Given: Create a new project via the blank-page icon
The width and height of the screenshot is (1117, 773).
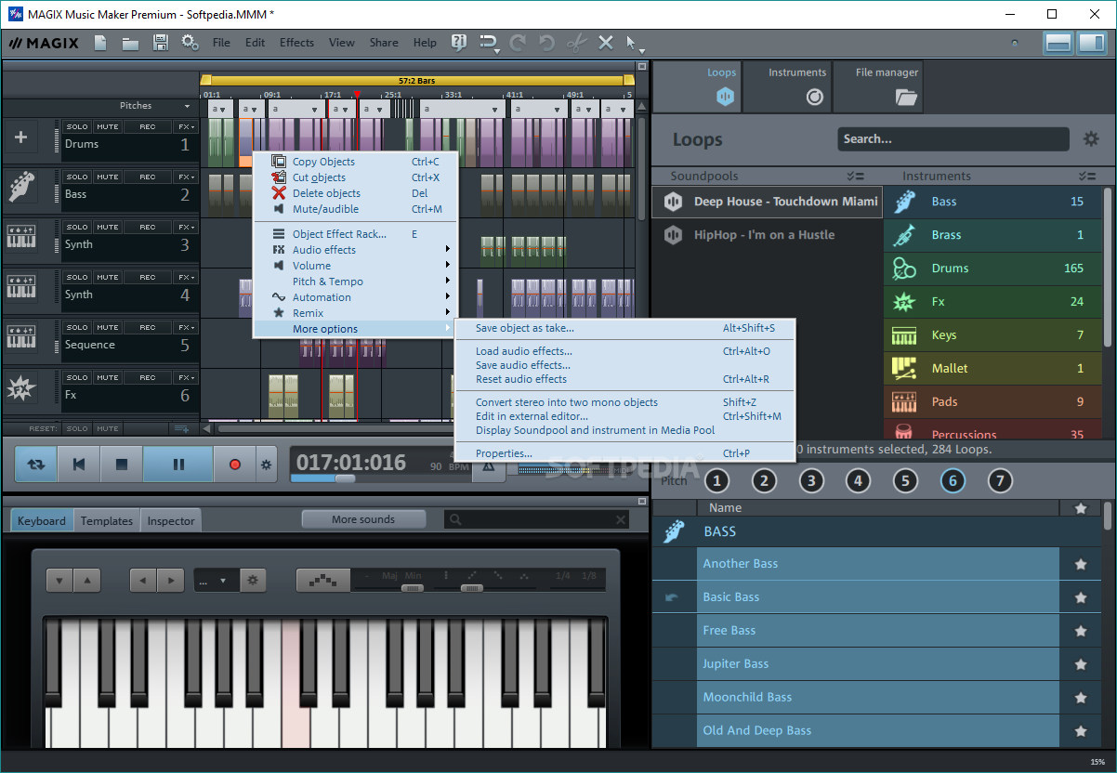Looking at the screenshot, I should click(100, 43).
